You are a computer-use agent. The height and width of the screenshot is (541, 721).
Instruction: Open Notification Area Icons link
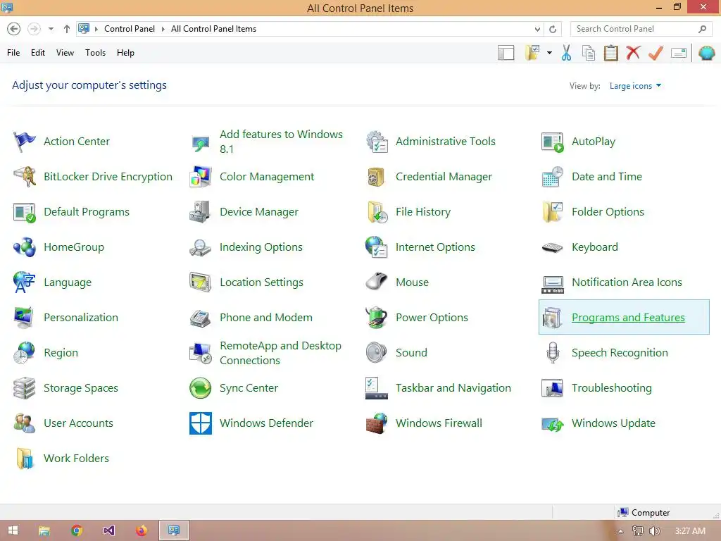pyautogui.click(x=627, y=282)
